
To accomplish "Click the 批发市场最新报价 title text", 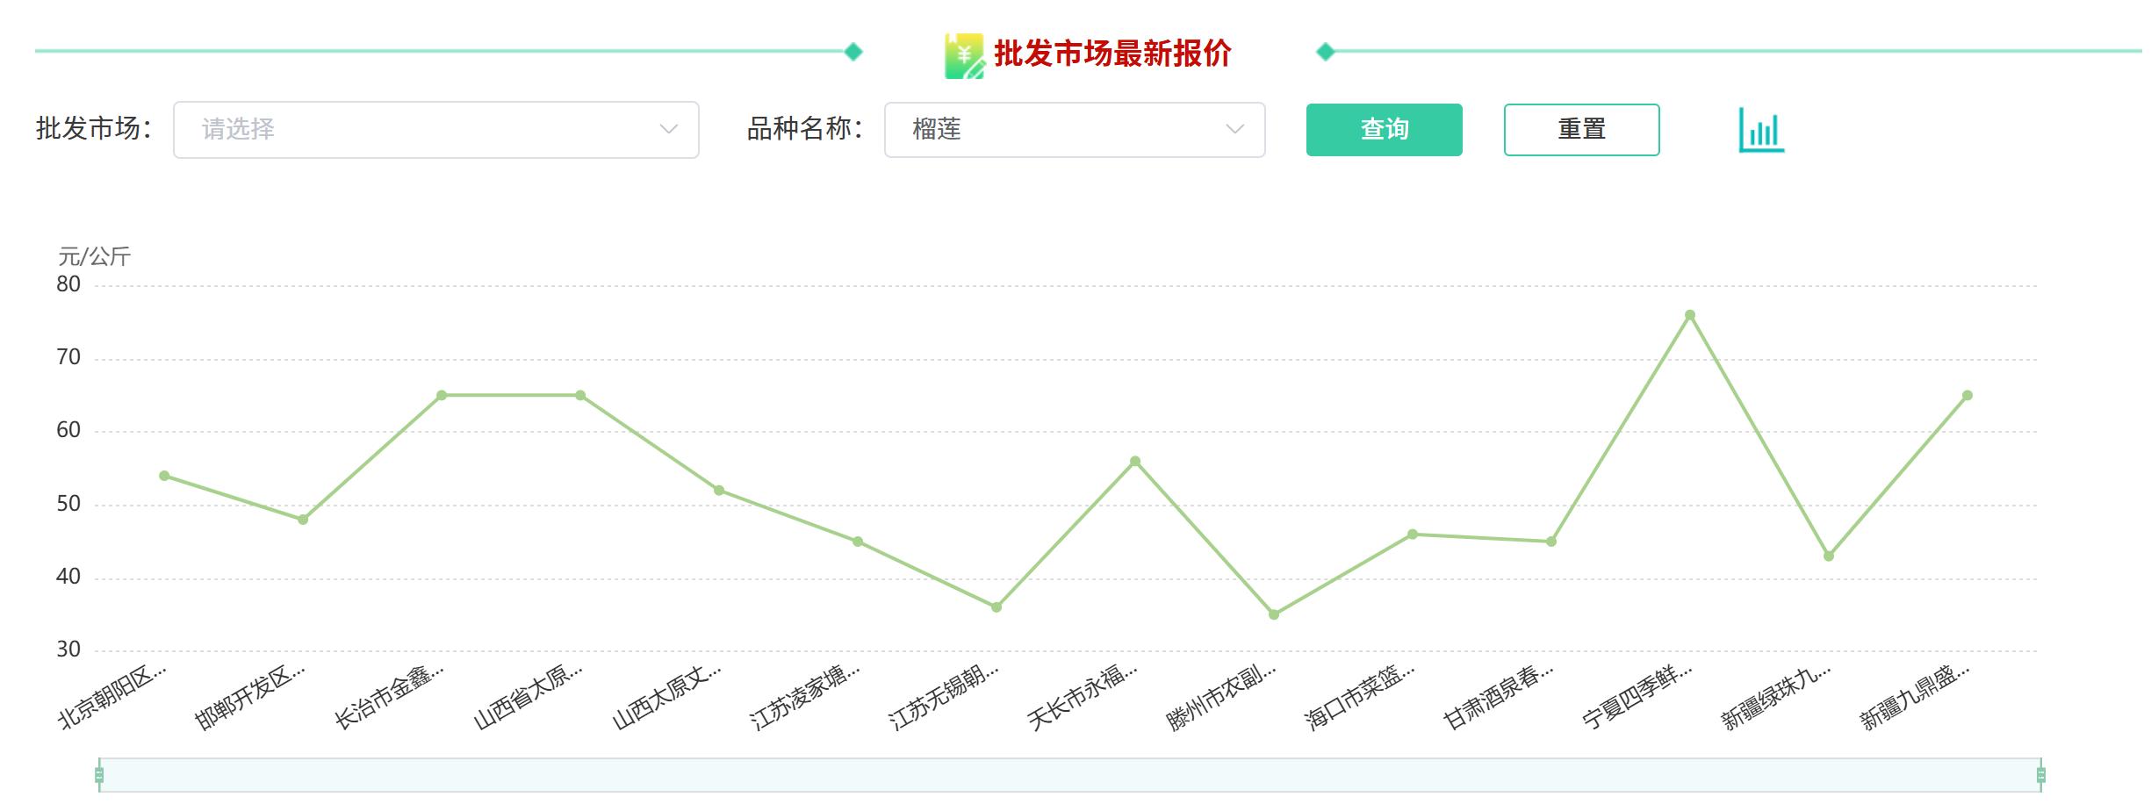I will pyautogui.click(x=1113, y=53).
